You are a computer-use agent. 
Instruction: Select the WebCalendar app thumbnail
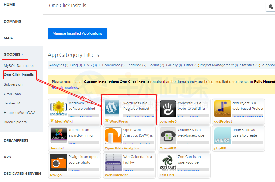(x=113, y=163)
